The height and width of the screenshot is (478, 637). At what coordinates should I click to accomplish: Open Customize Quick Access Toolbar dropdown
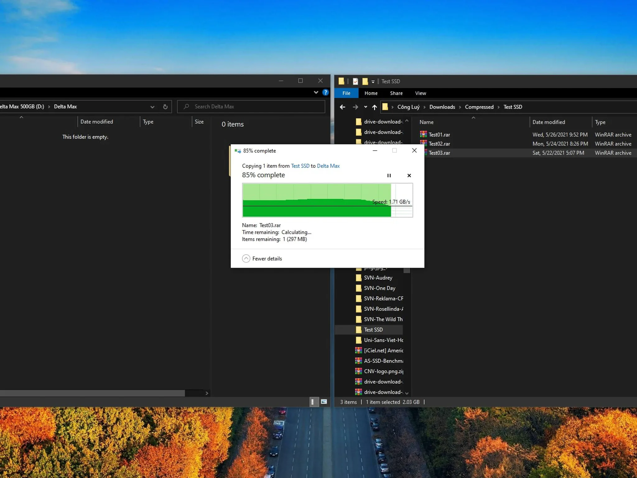point(373,82)
